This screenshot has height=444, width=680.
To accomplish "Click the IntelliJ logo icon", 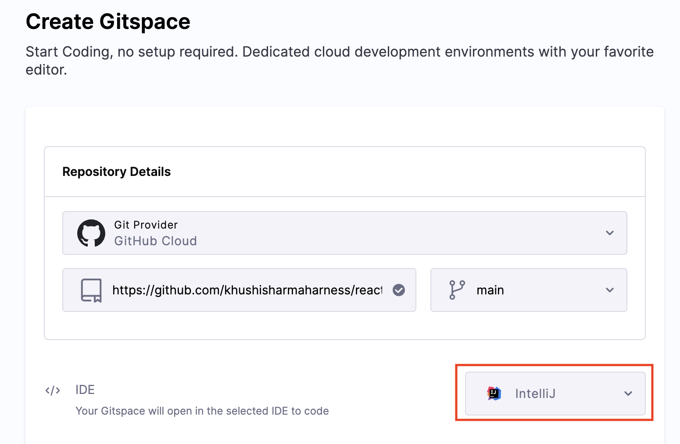I will (x=494, y=394).
